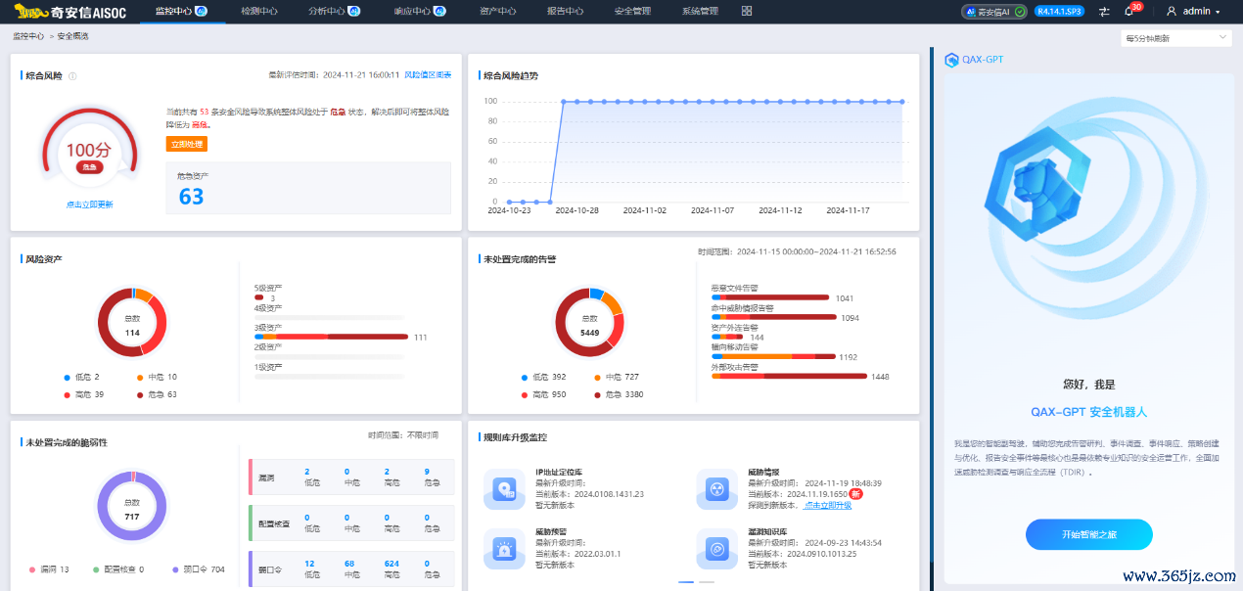Click the AI badge beside 响应中心
The width and height of the screenshot is (1243, 591).
click(x=440, y=11)
